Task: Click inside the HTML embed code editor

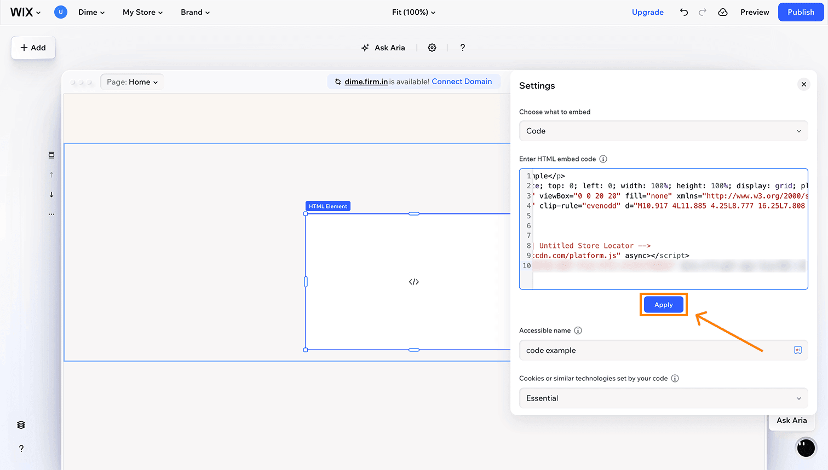Action: pos(663,229)
